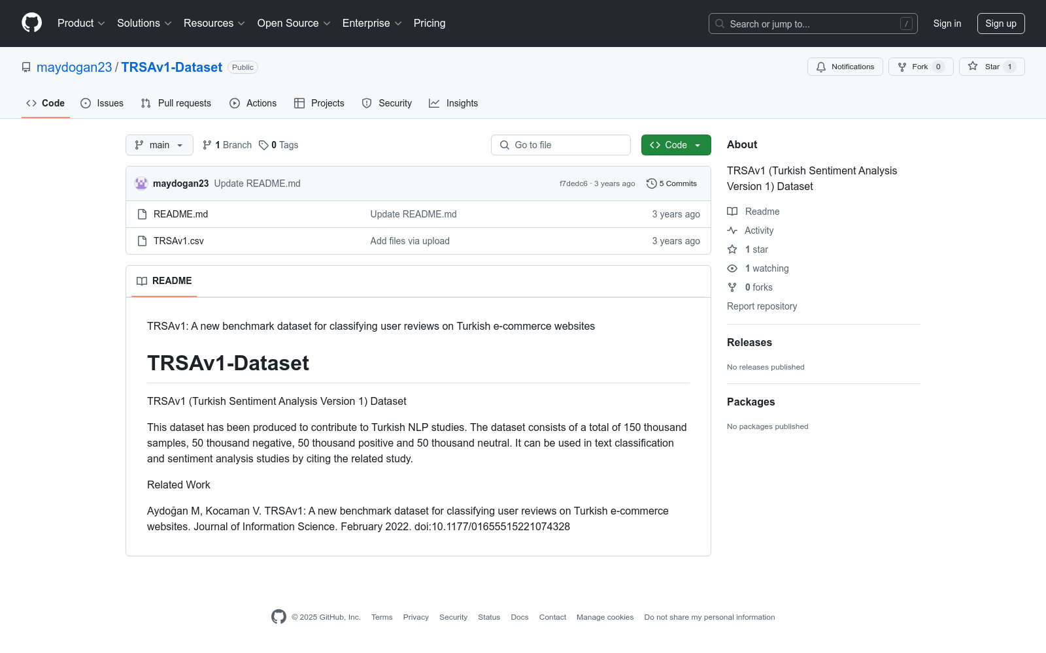This screenshot has width=1046, height=653.
Task: Expand the Open Source menu
Action: tap(294, 24)
